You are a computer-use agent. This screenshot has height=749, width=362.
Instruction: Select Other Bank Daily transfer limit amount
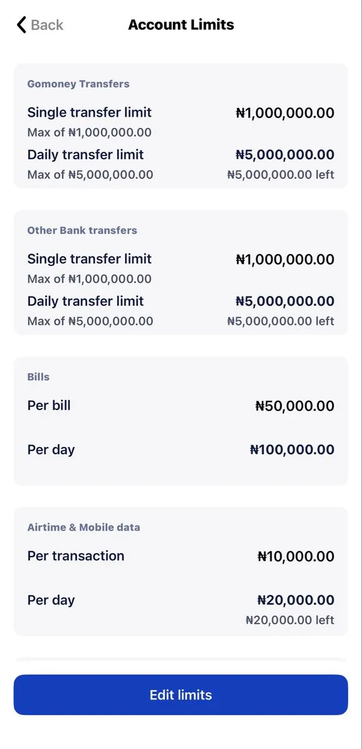(285, 301)
